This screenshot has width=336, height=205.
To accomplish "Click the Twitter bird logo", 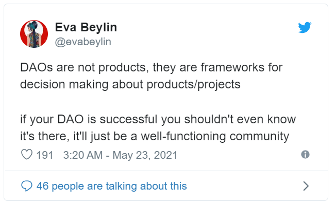I will click(305, 27).
